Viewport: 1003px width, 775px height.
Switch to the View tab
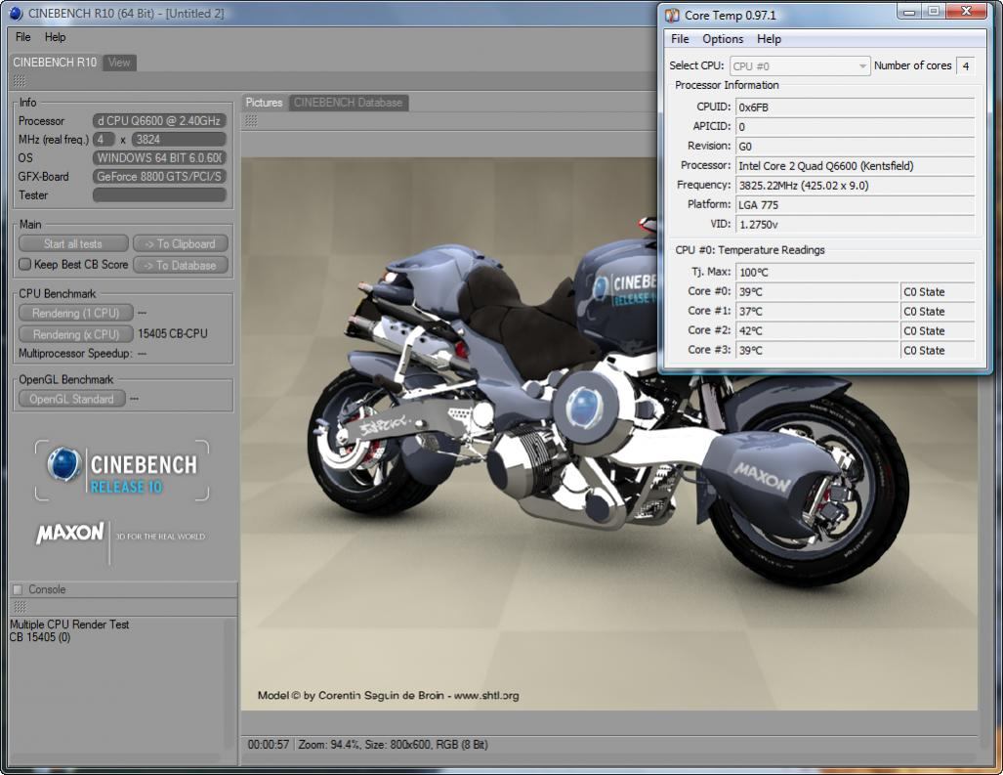tap(119, 63)
